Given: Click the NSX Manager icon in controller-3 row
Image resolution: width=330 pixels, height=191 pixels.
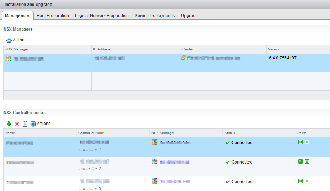Looking at the screenshot, I should coord(155,181).
